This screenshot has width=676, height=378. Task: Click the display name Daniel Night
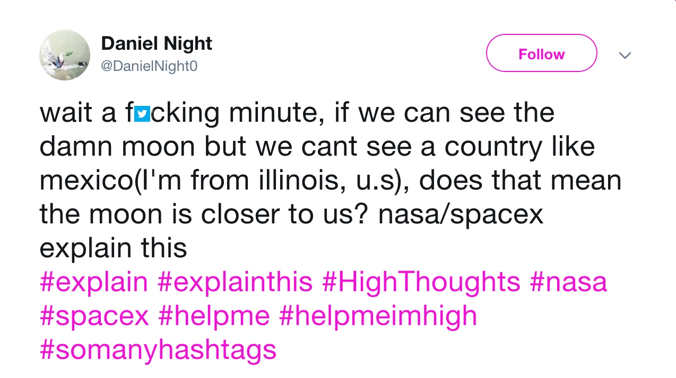click(x=156, y=43)
